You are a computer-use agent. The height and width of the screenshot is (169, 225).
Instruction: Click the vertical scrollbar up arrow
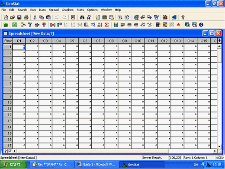click(219, 46)
